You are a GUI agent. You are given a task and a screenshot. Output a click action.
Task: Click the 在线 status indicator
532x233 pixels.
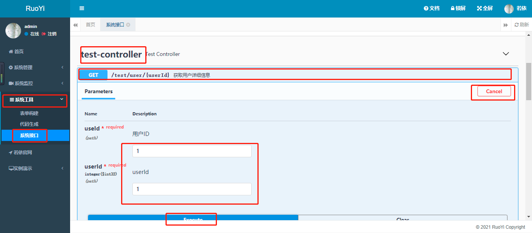[32, 34]
